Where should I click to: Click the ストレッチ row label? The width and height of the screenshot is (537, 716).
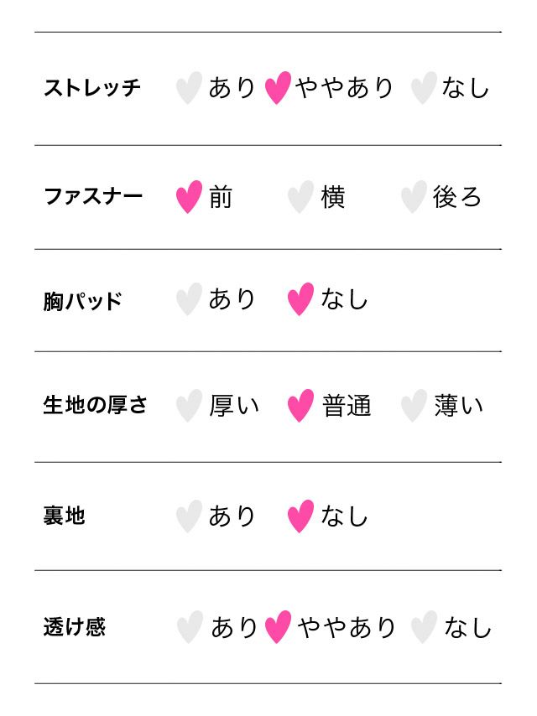92,88
